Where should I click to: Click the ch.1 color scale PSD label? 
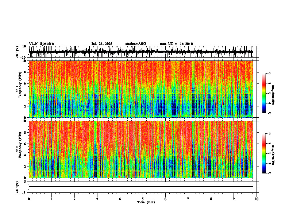pos(273,95)
